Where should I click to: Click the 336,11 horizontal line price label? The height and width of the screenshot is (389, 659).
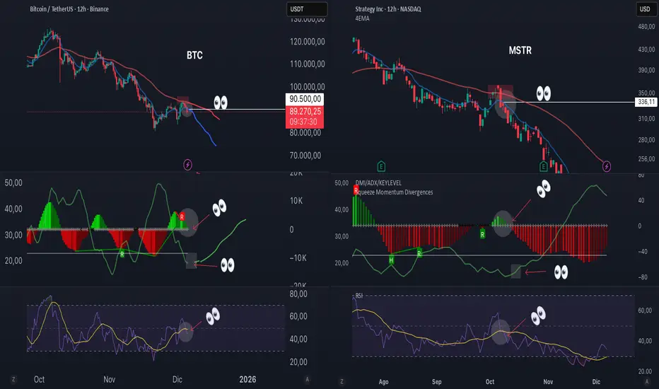[x=646, y=102]
